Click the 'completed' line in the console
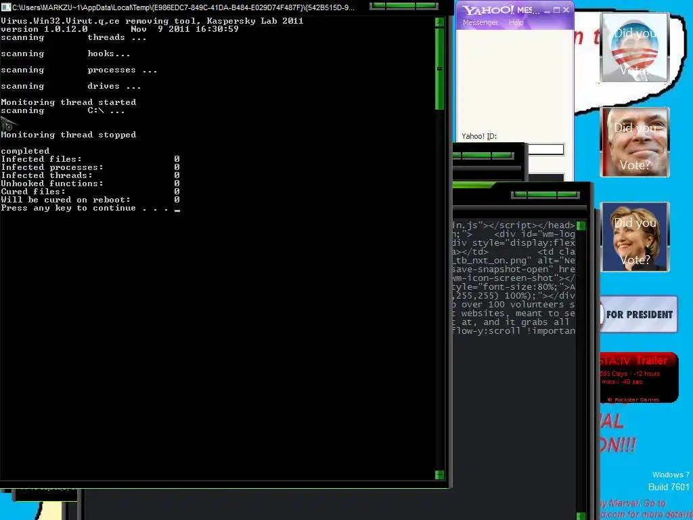 click(25, 151)
